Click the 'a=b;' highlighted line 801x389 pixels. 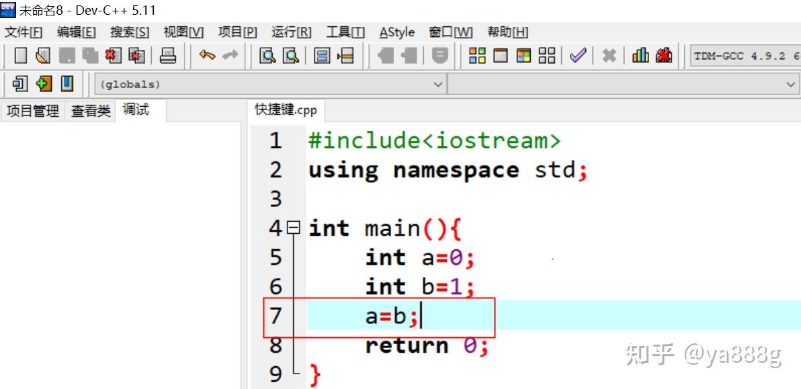392,316
